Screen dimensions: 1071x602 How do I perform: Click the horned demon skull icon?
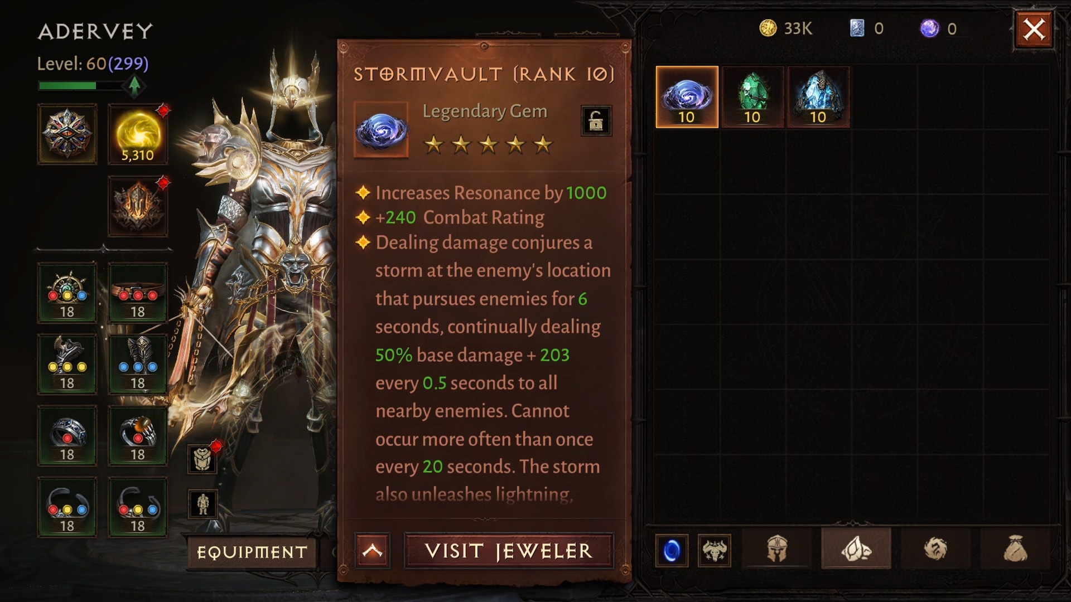tap(715, 551)
